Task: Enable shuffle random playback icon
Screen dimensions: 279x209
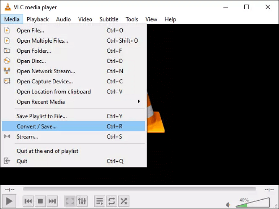Action: (x=124, y=201)
